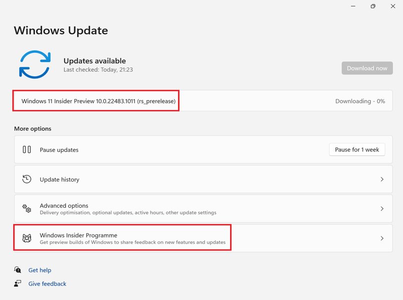
Task: Open the Advanced options settings row
Action: point(150,208)
